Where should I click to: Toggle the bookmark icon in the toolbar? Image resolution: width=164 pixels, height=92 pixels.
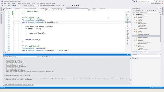click(72, 6)
